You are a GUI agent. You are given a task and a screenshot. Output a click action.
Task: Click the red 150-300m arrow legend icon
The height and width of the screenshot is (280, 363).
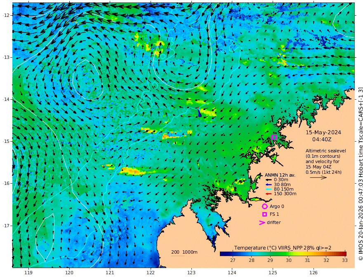pos(269,194)
